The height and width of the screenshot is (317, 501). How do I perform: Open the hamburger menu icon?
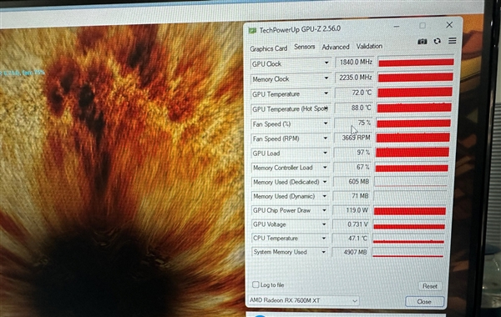[x=452, y=41]
